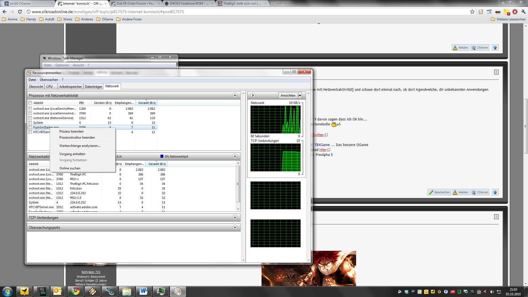Toggle the Abbild select-all header checkbox
The height and width of the screenshot is (297, 528).
click(x=30, y=103)
